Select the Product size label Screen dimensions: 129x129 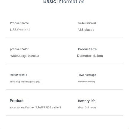click(x=87, y=49)
